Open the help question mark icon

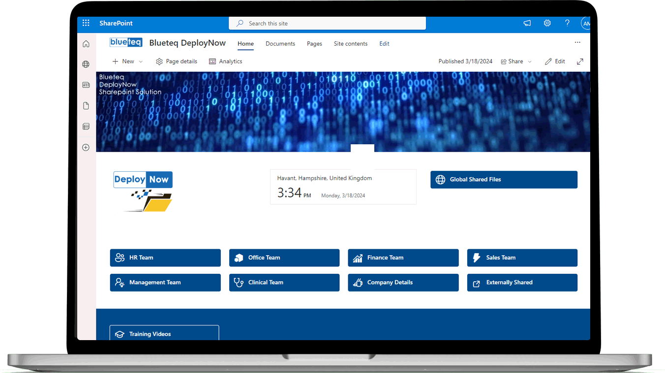pos(567,23)
